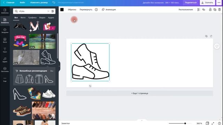
Task: Delete element with trash icon
Action: 220,9
